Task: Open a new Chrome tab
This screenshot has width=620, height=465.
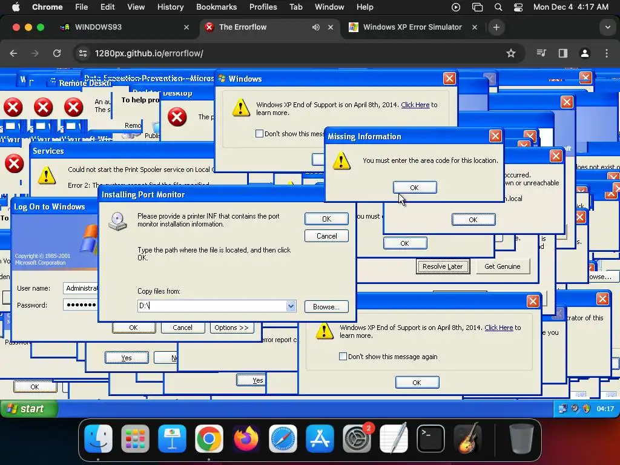Action: 496,27
